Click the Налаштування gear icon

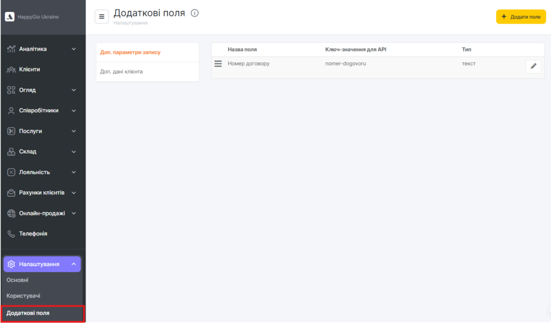coord(11,264)
